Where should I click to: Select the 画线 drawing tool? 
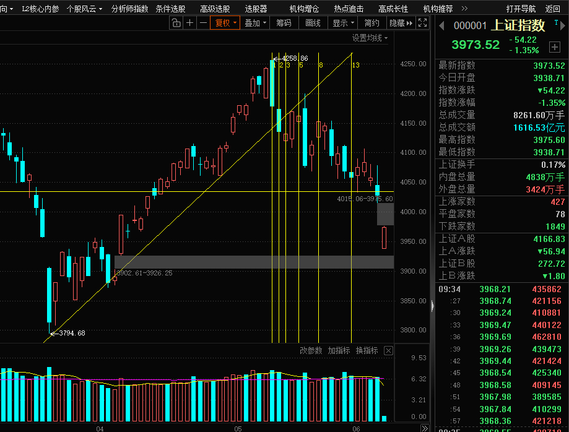pyautogui.click(x=313, y=24)
